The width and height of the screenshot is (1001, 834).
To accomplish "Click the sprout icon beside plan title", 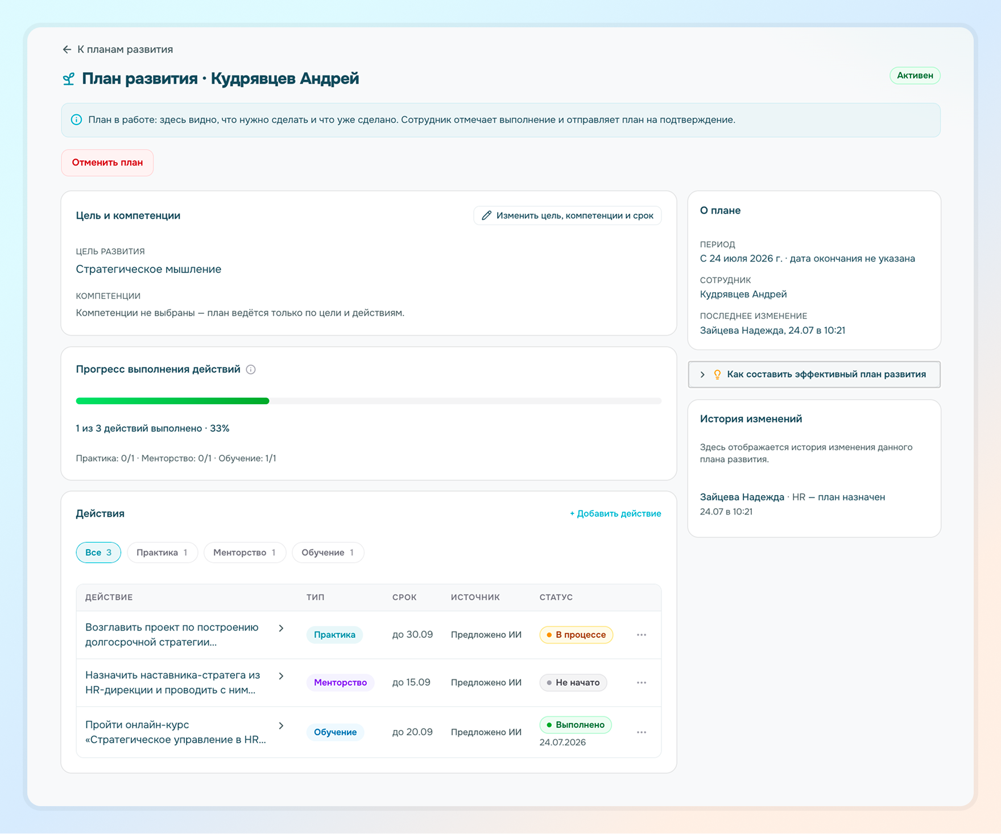I will 68,78.
